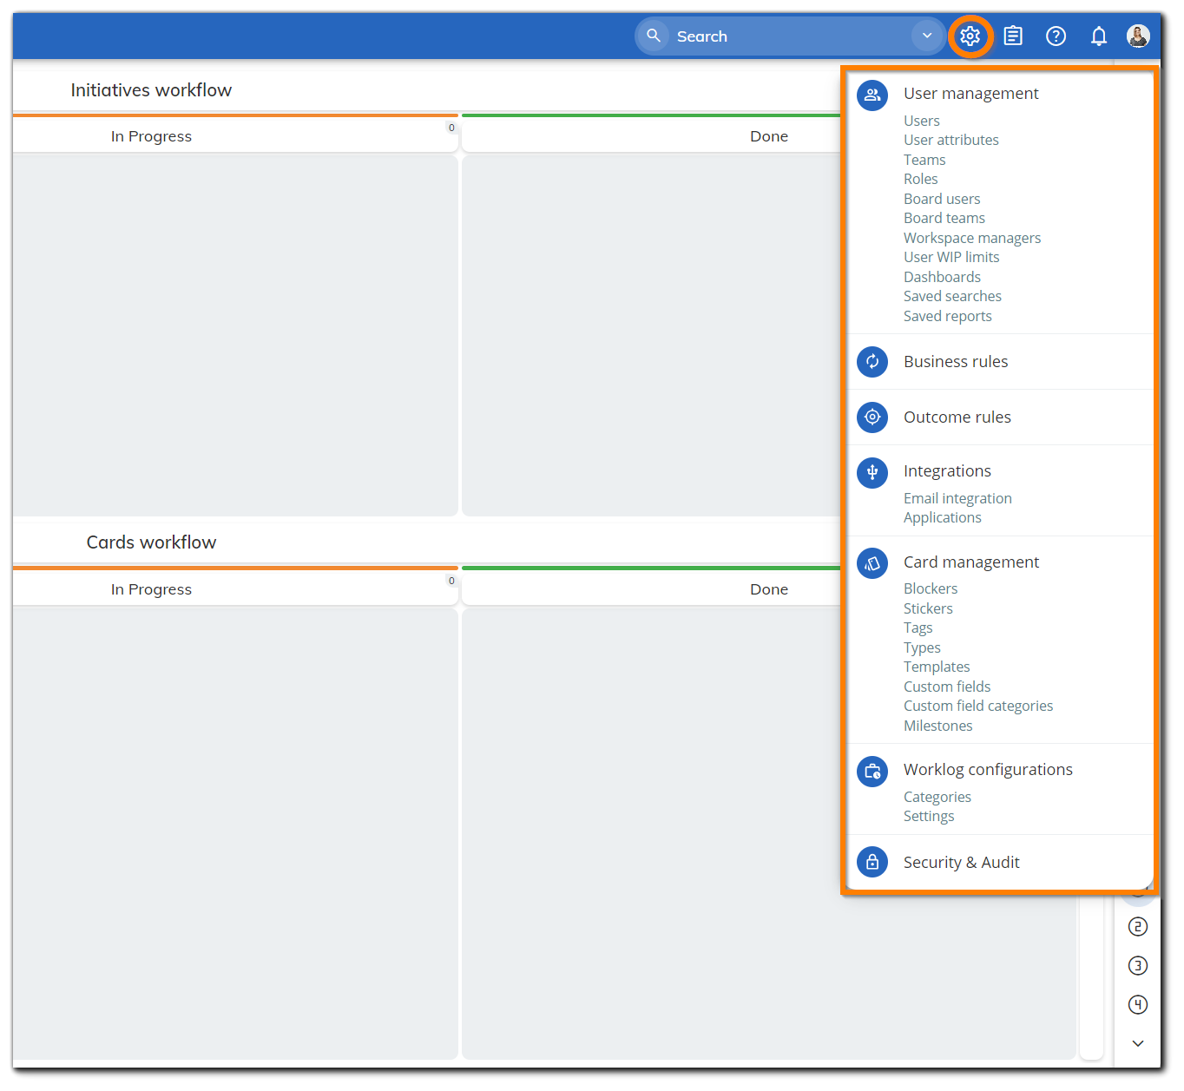Click the settings gear icon
The height and width of the screenshot is (1091, 1184).
[x=970, y=36]
